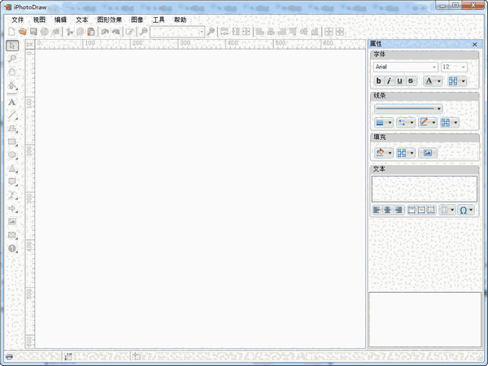Select the pointer selection tool

pos(12,46)
